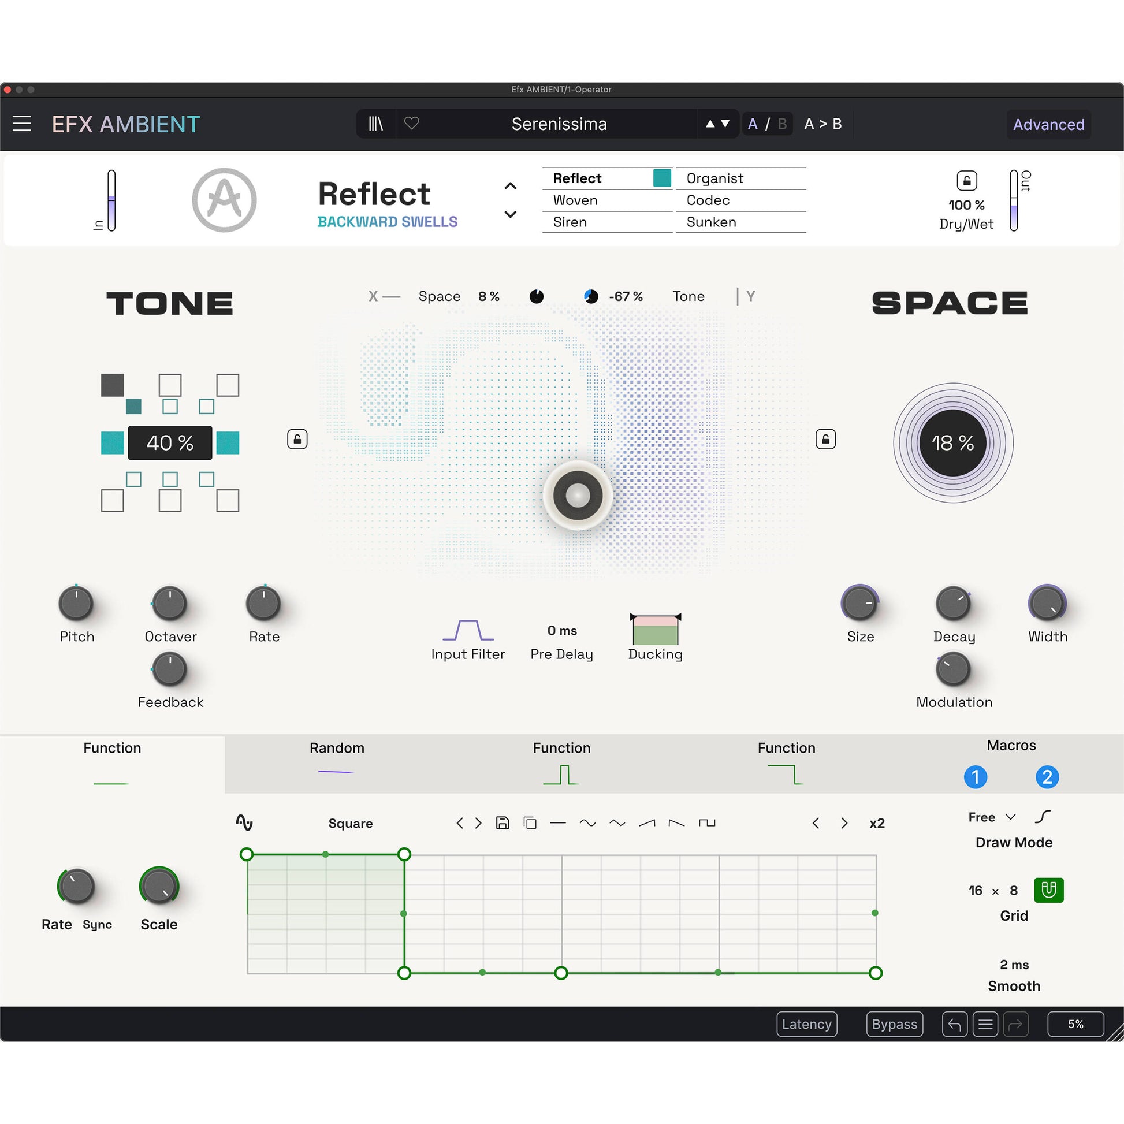1124x1124 pixels.
Task: Open the Advanced panel button
Action: point(1048,125)
